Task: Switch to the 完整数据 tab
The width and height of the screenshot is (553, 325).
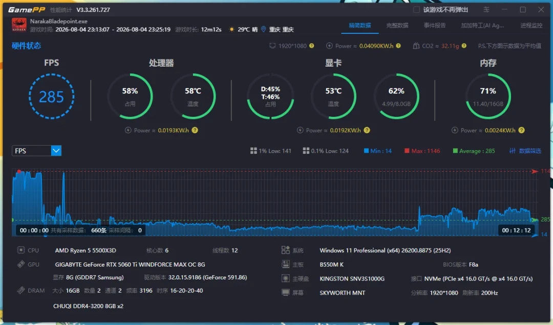Action: point(397,26)
